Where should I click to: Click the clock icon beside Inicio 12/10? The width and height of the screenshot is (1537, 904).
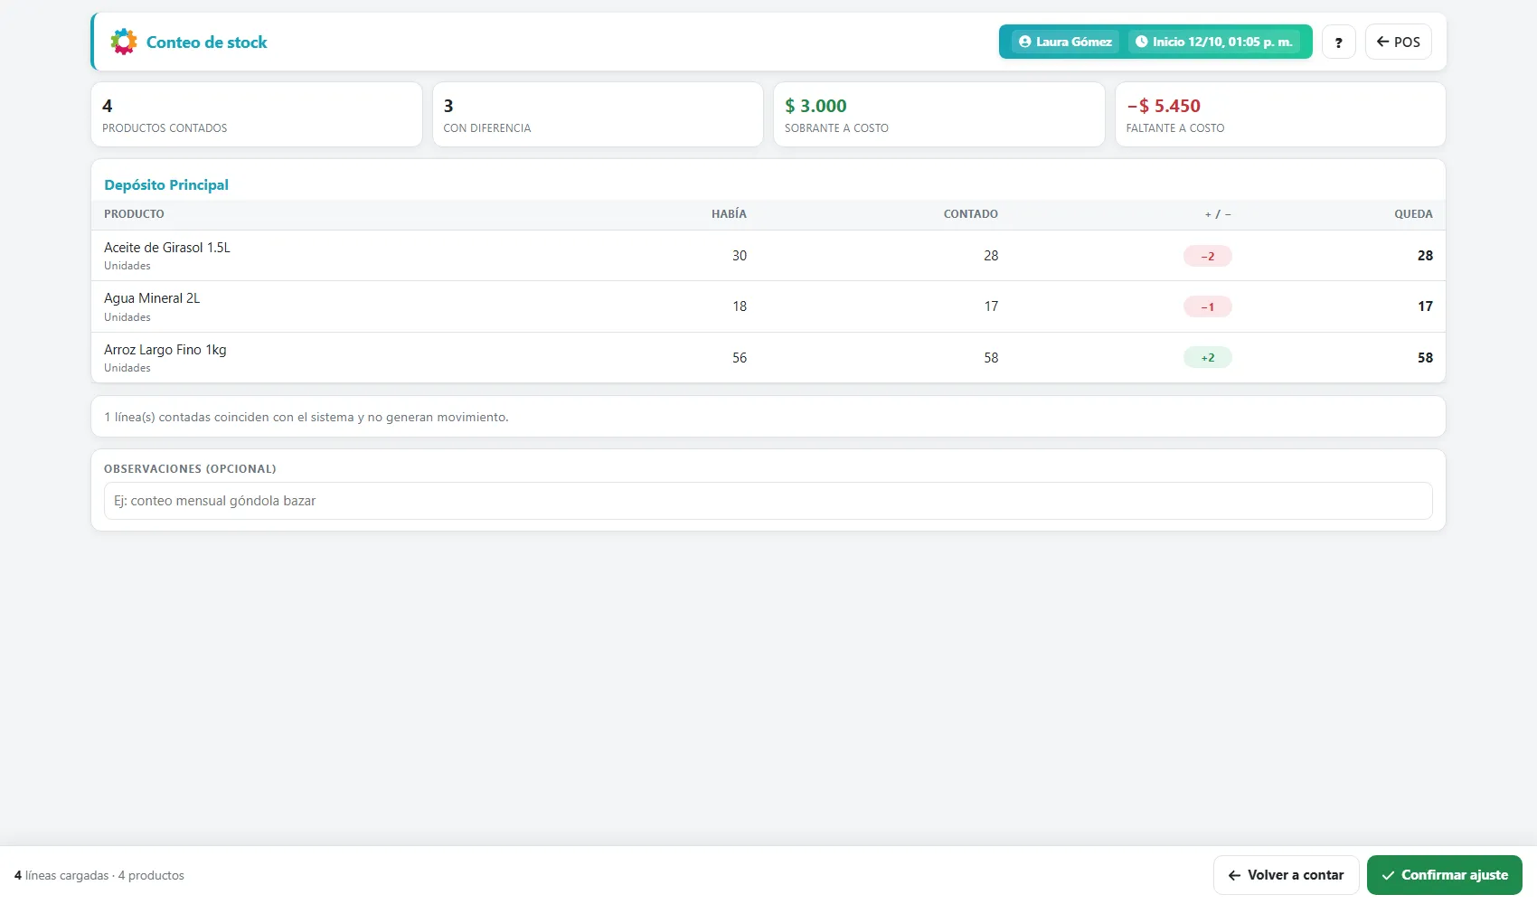1141,42
